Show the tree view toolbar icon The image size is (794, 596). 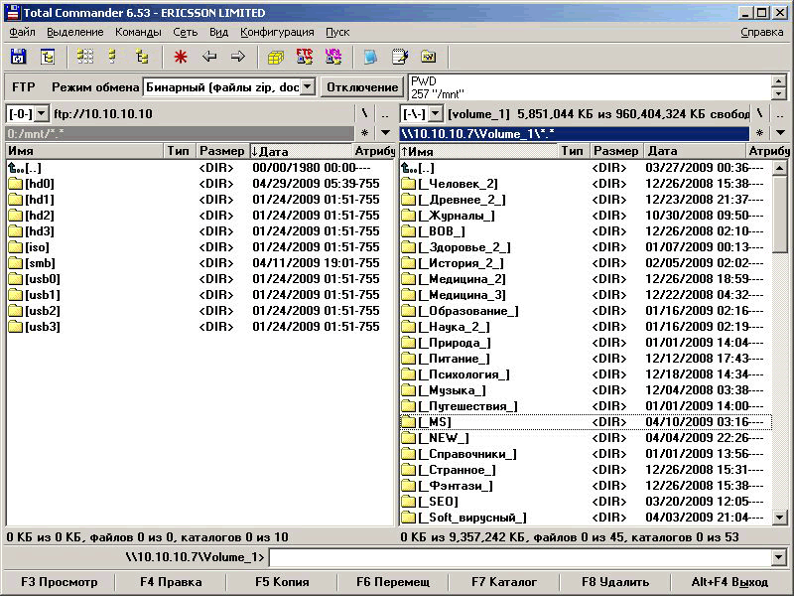pyautogui.click(x=142, y=57)
